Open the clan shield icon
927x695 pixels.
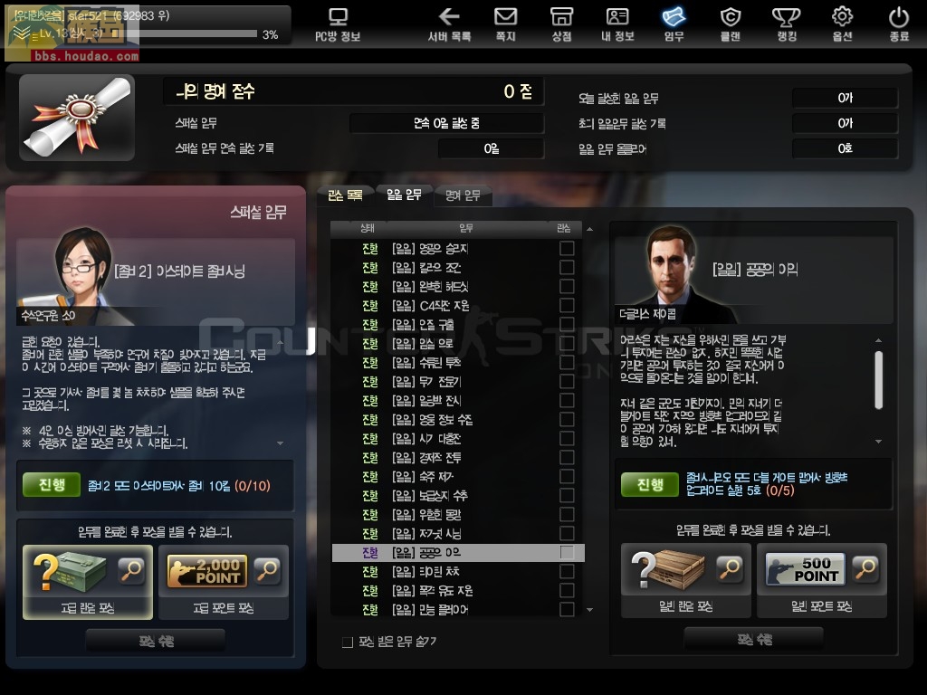[x=731, y=16]
